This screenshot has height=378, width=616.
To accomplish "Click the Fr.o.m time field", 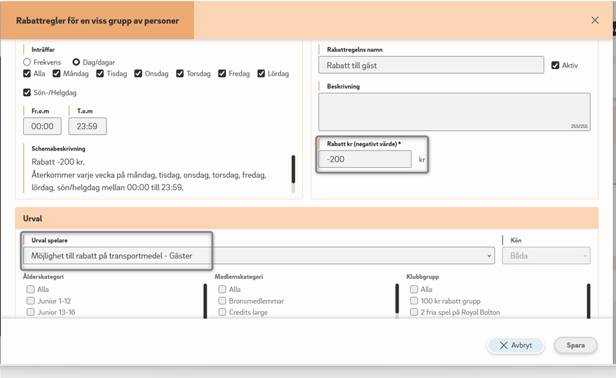I will click(42, 126).
